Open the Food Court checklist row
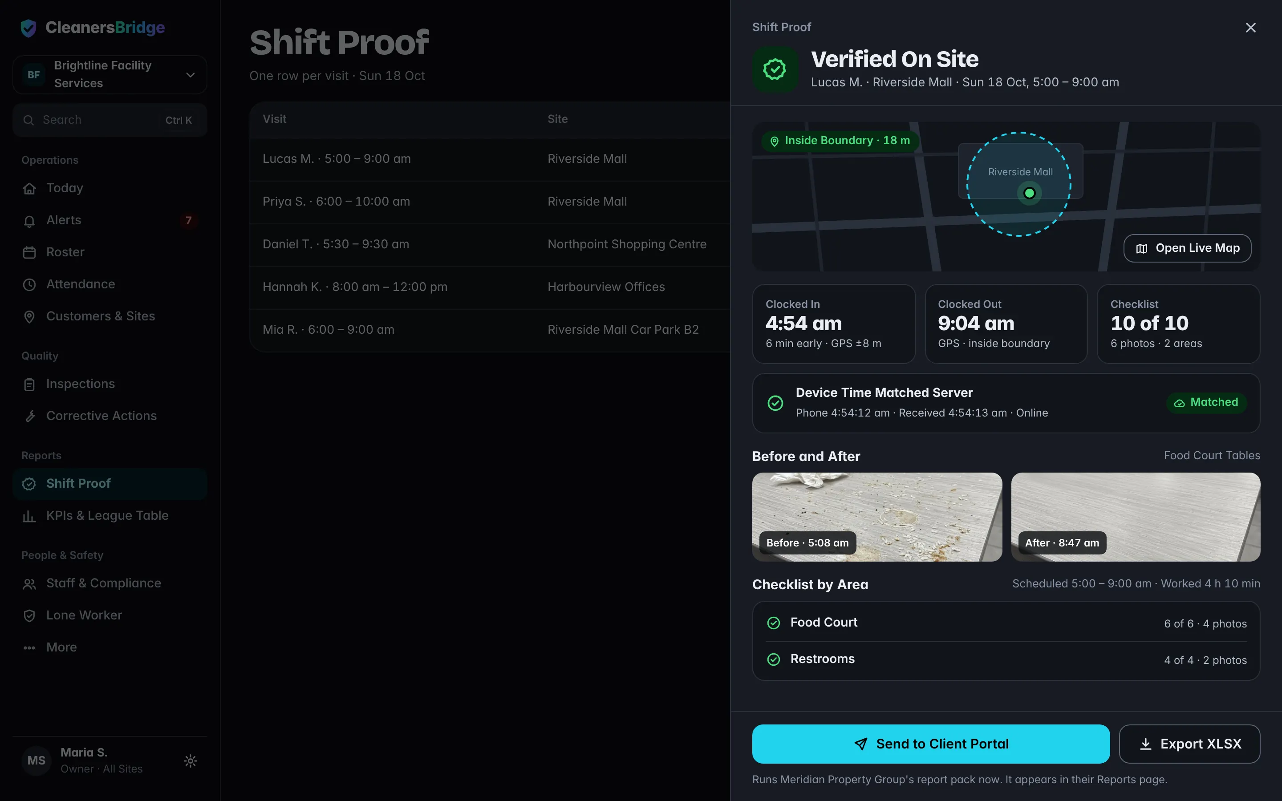The height and width of the screenshot is (801, 1282). click(x=1006, y=623)
